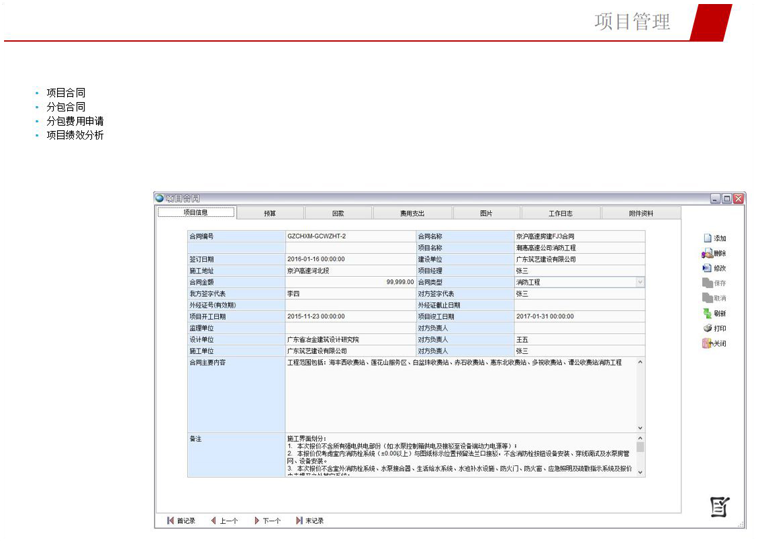This screenshot has width=758, height=544.
Task: Expand the 合同类型 dropdown arrow
Action: [x=640, y=283]
